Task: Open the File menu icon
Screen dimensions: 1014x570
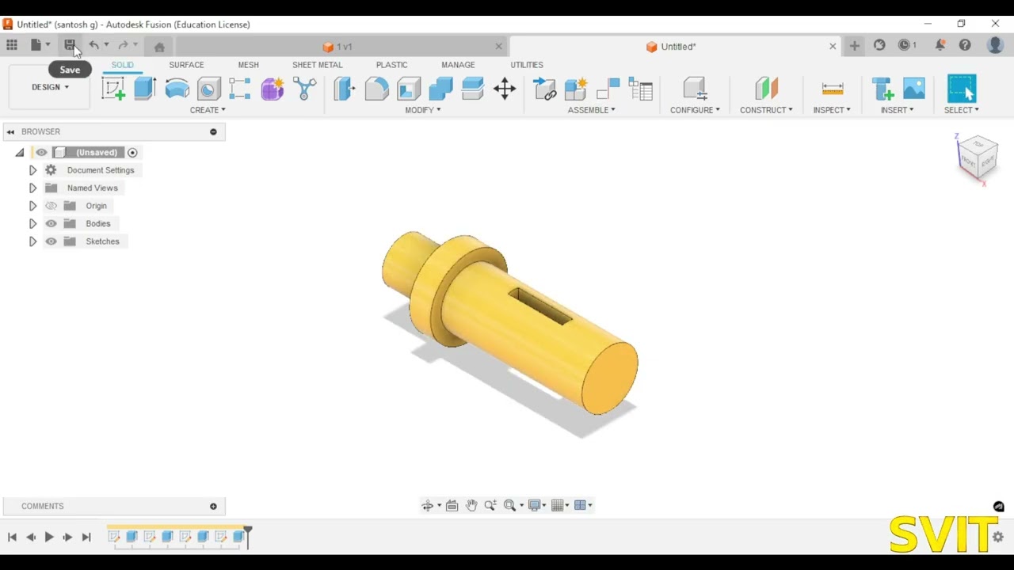Action: coord(36,46)
